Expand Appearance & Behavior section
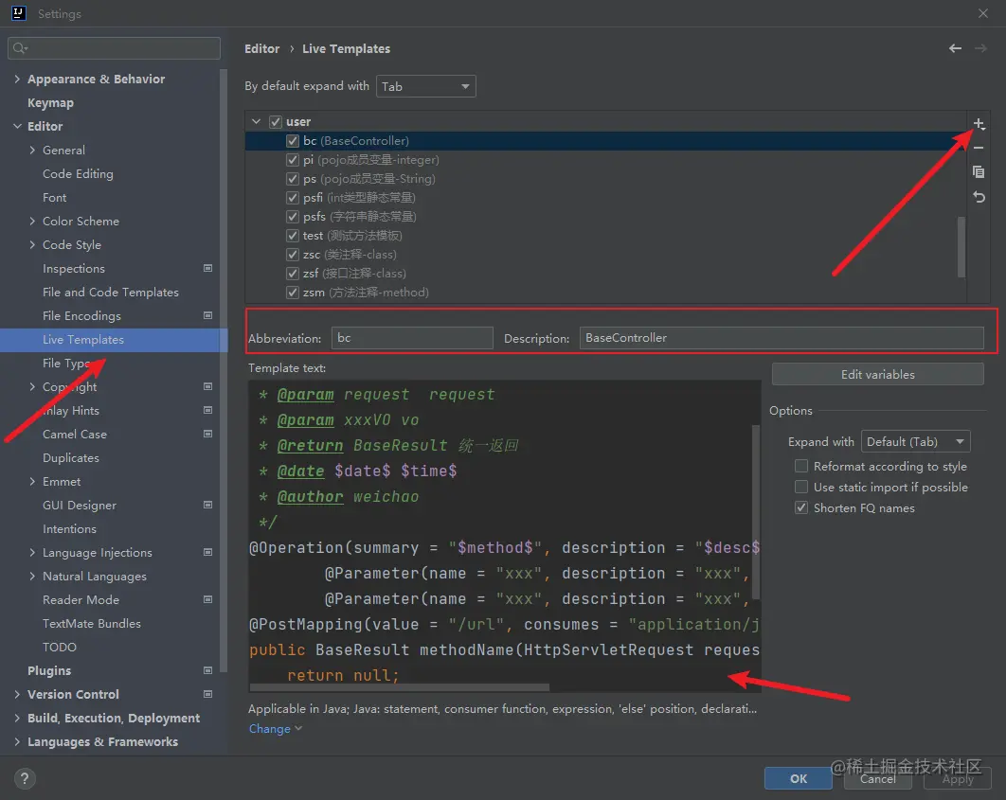Screen dimensions: 1006x800 click(17, 79)
